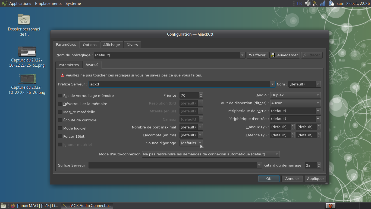Click the enabled Effacer button
371x209 pixels.
pyautogui.click(x=257, y=55)
